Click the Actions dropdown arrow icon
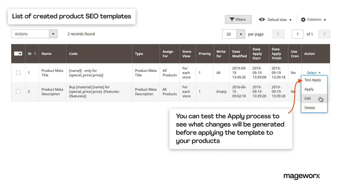Image resolution: width=341 pixels, height=193 pixels. tap(53, 34)
